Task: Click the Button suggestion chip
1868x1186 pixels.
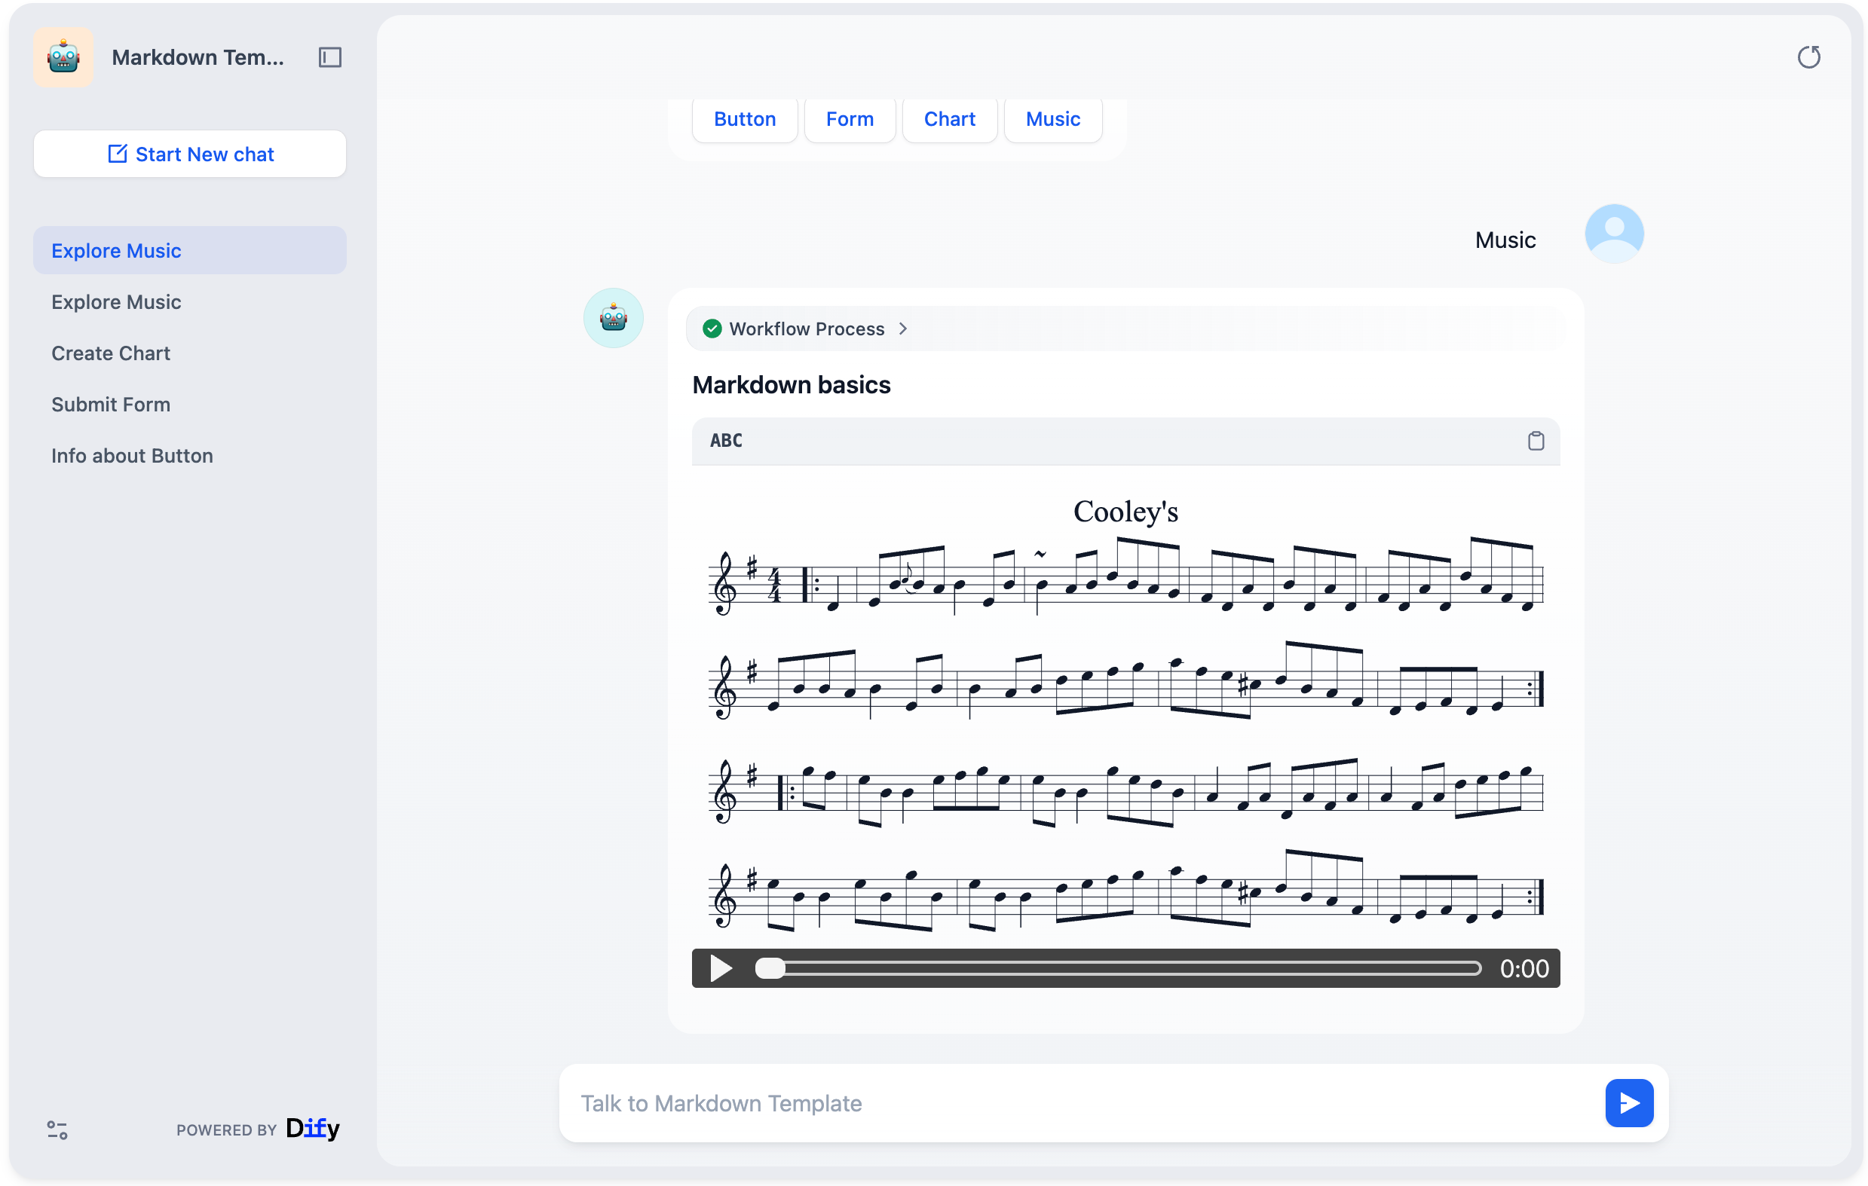Action: (744, 118)
